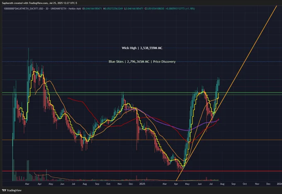Click the 2026 label on the time axis
Viewport: 282px width, 194px height.
tap(279, 184)
